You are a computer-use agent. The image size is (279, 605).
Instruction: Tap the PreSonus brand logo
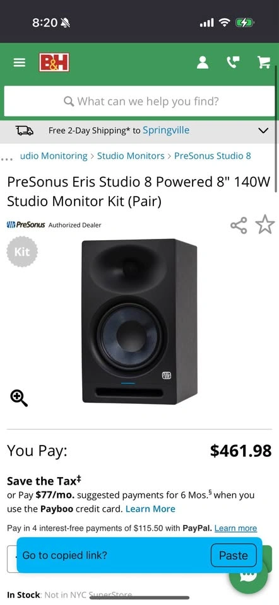(26, 225)
